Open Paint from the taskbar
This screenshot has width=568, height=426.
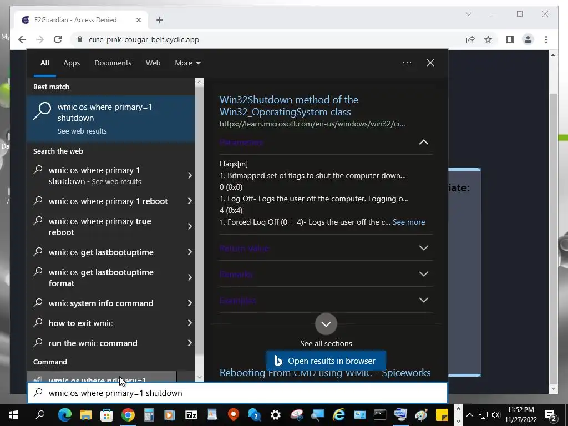point(422,415)
